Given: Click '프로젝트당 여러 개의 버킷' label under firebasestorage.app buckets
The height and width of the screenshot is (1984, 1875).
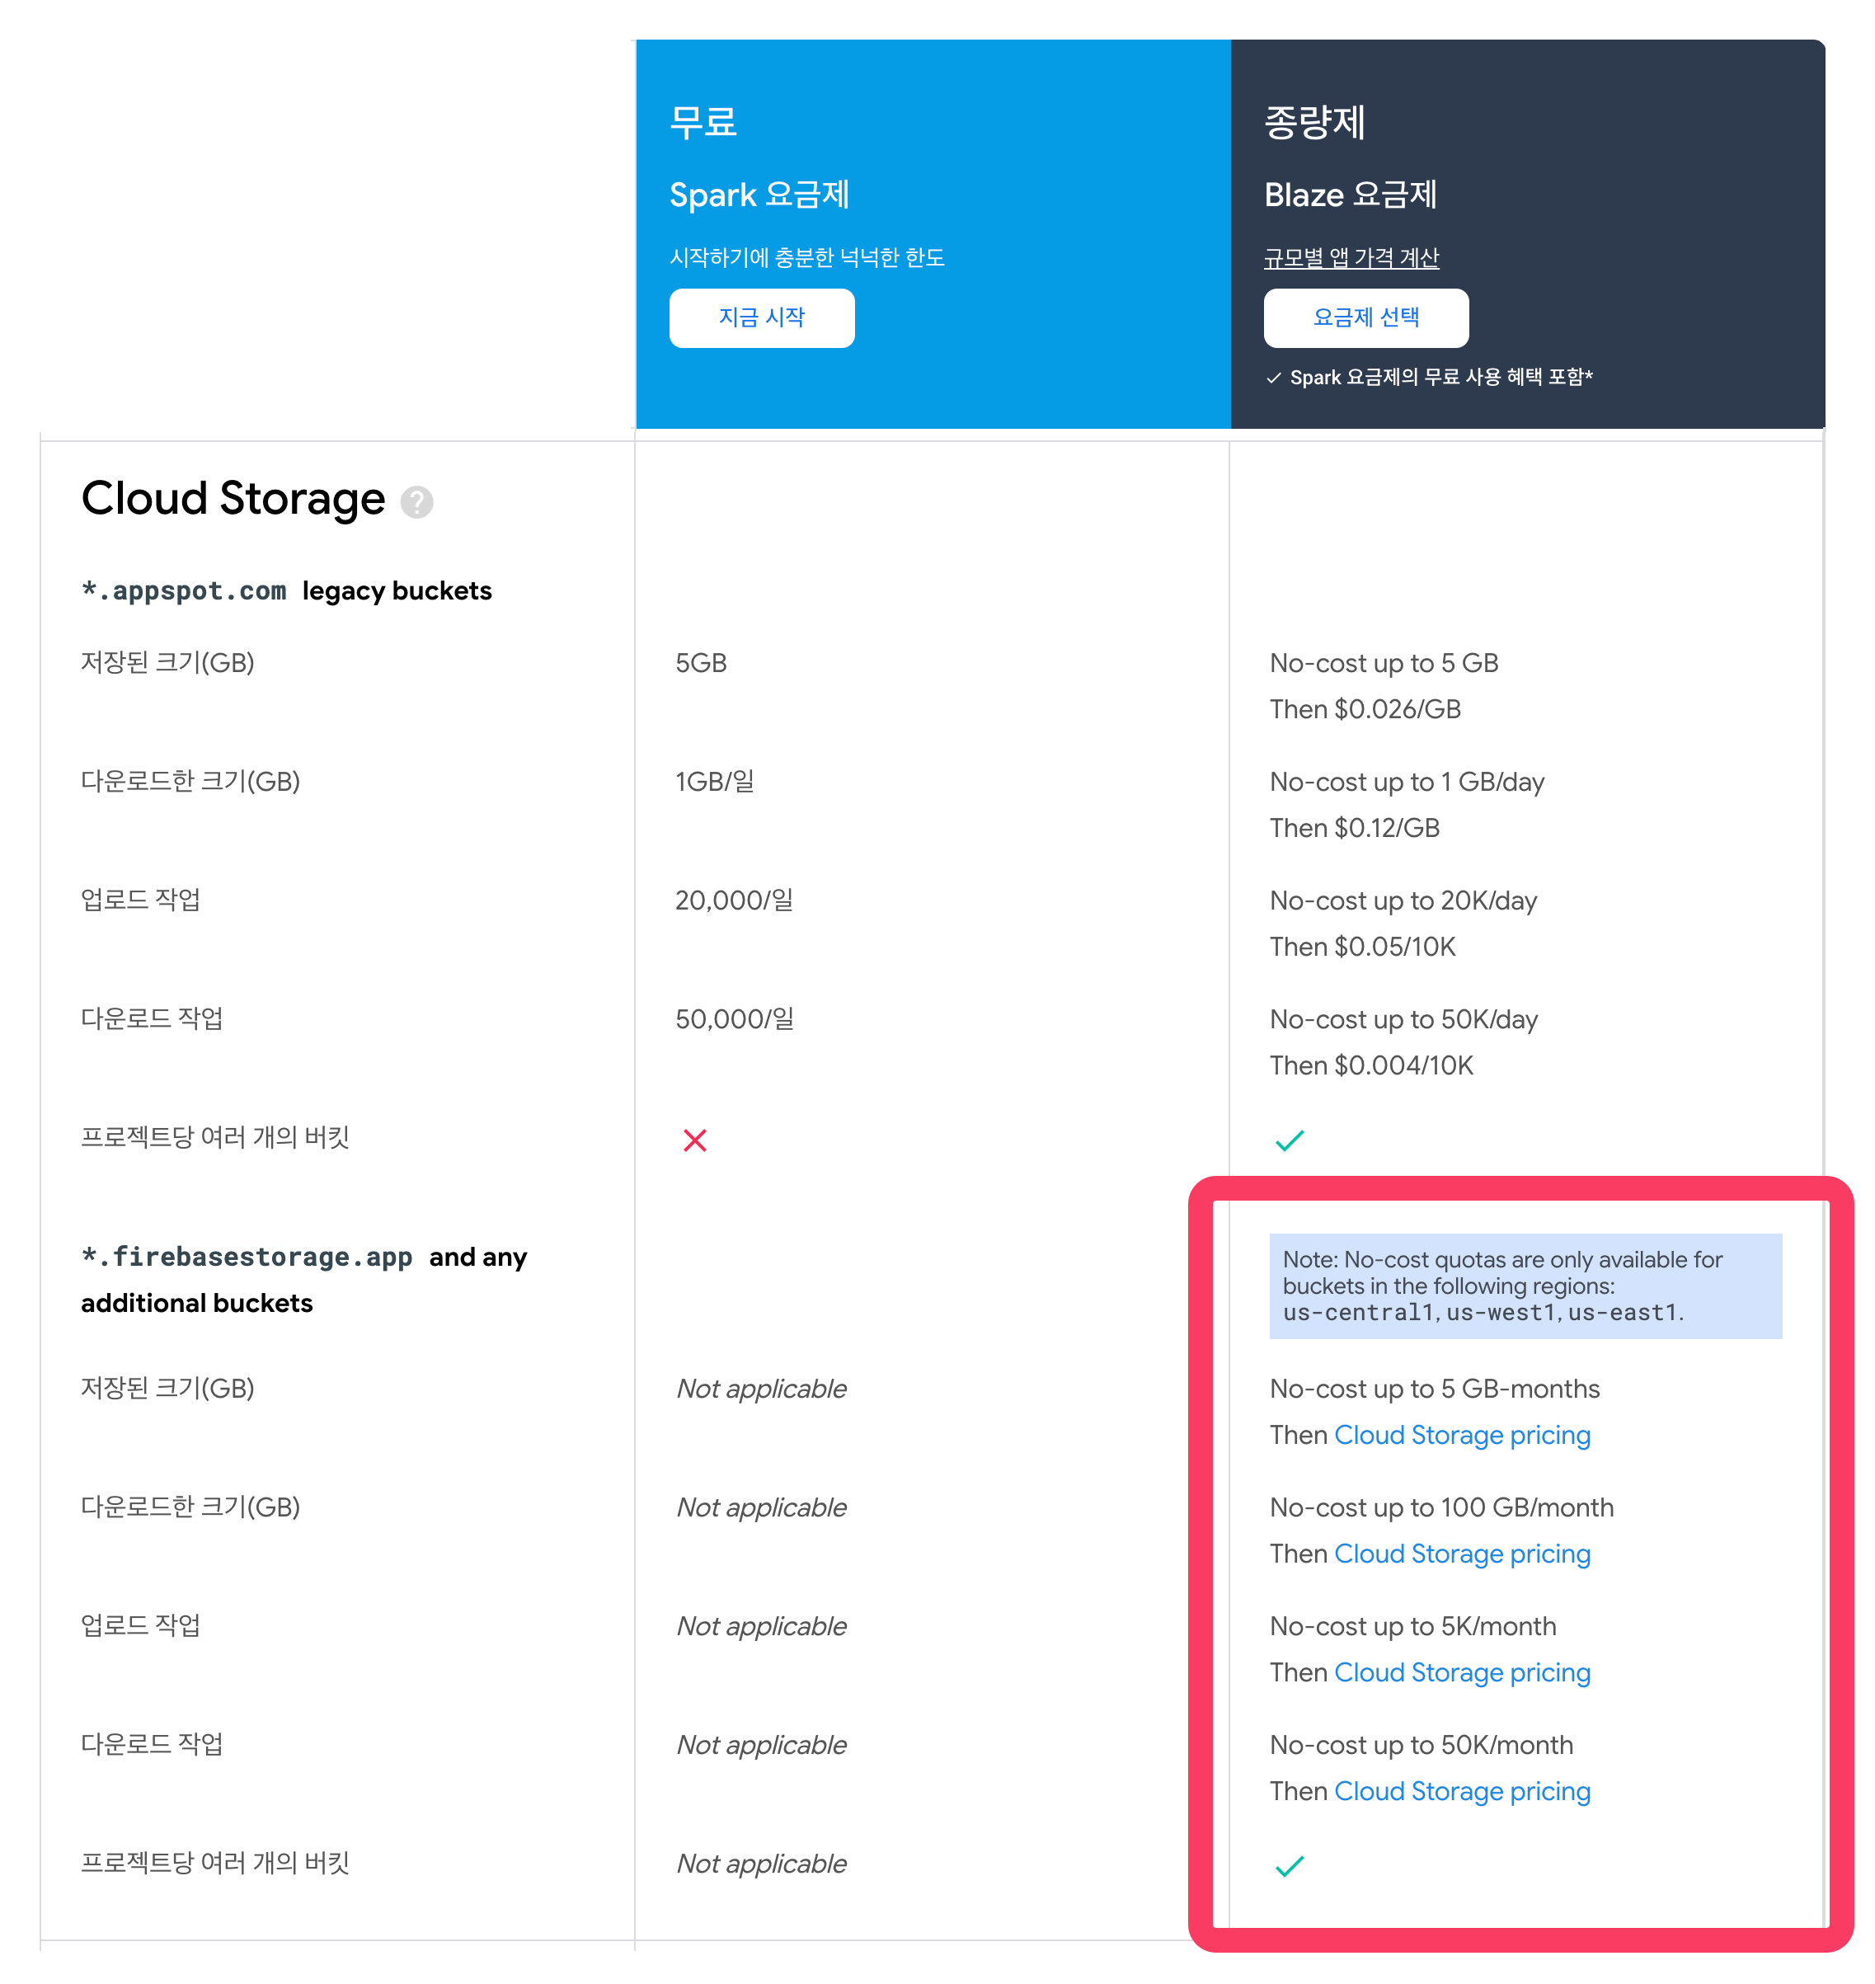Looking at the screenshot, I should click(x=215, y=1863).
